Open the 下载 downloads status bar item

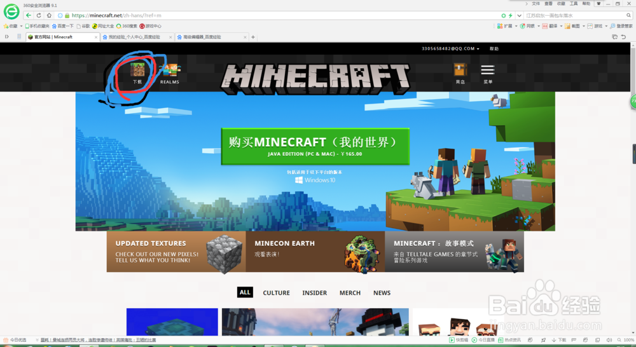tap(558, 340)
